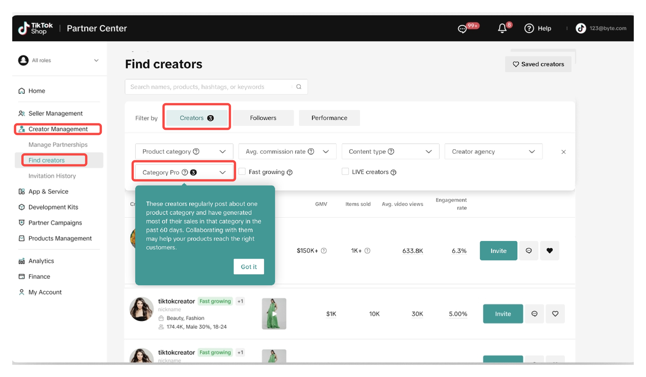Open the All roles selector
The image size is (646, 377).
coord(59,60)
